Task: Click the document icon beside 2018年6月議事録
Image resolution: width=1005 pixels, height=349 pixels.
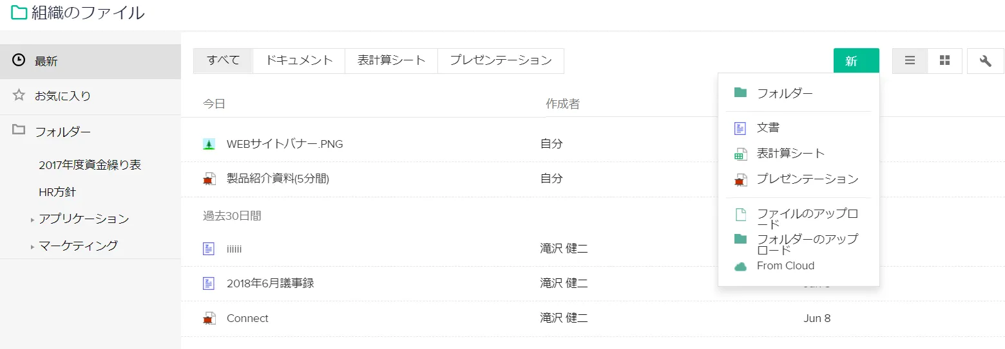Action: 209,283
